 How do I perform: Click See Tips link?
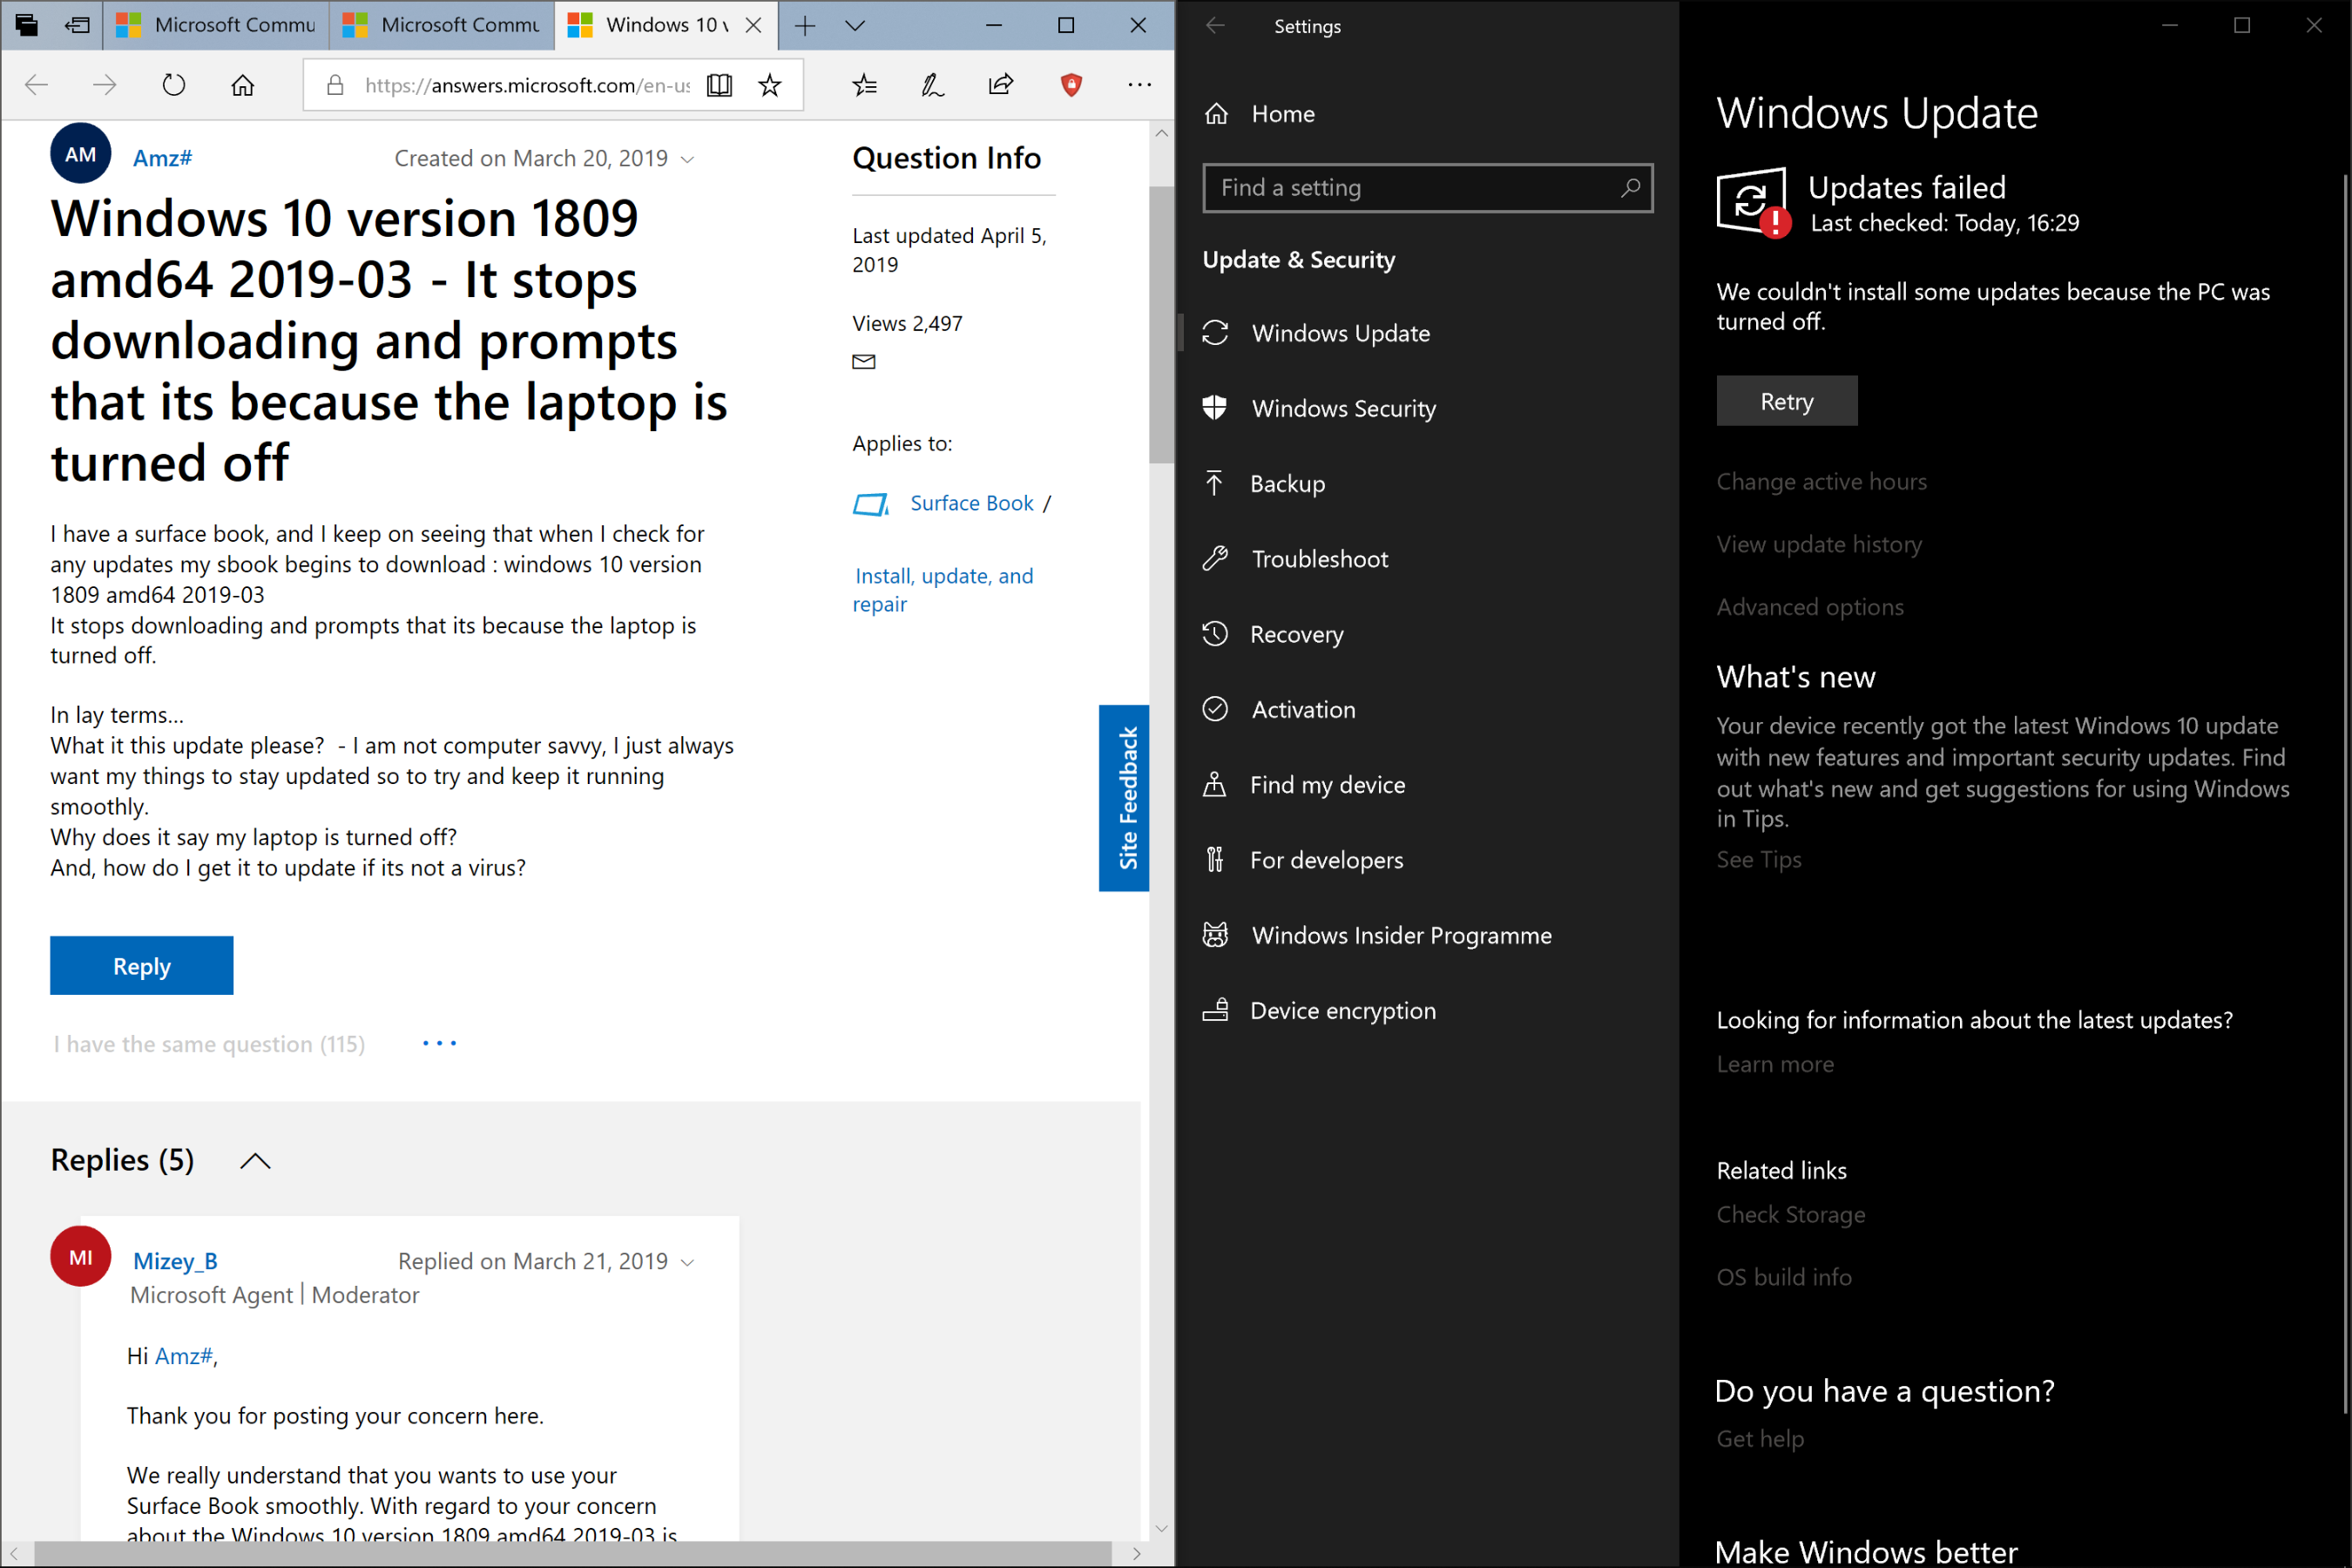1759,860
